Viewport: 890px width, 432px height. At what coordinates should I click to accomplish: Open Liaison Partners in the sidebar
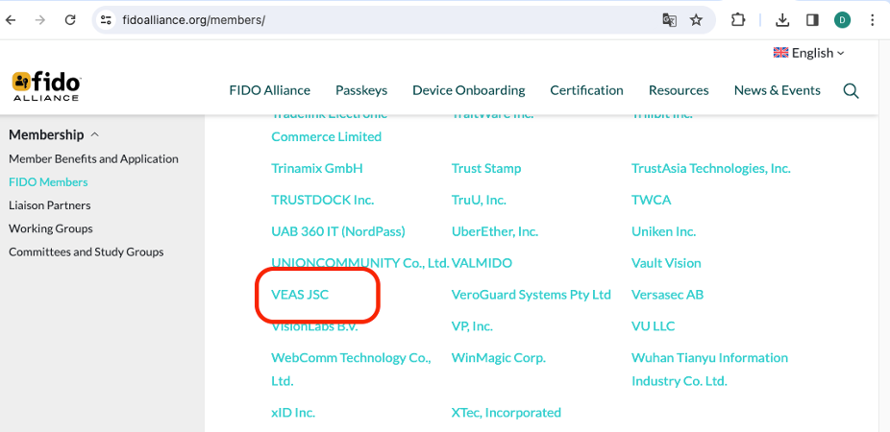(50, 205)
